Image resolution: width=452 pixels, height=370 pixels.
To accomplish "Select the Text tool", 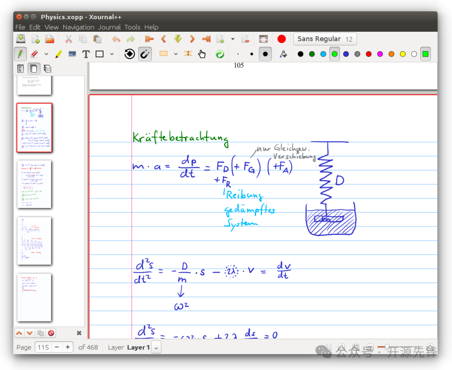I will pyautogui.click(x=86, y=54).
